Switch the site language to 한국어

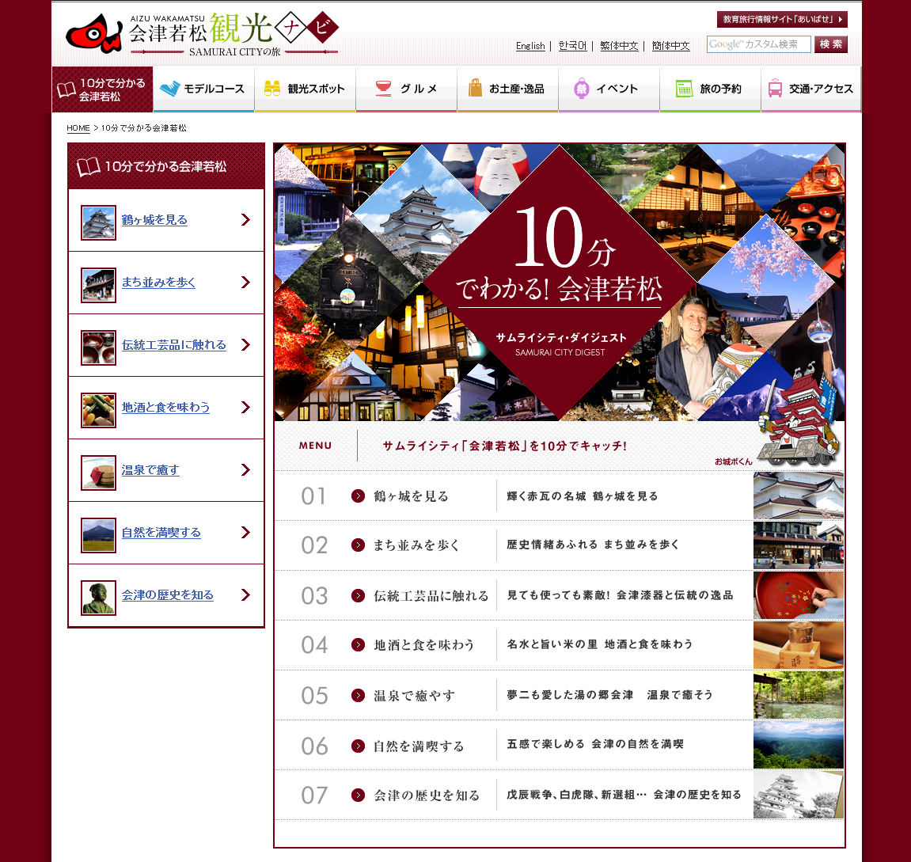click(572, 46)
